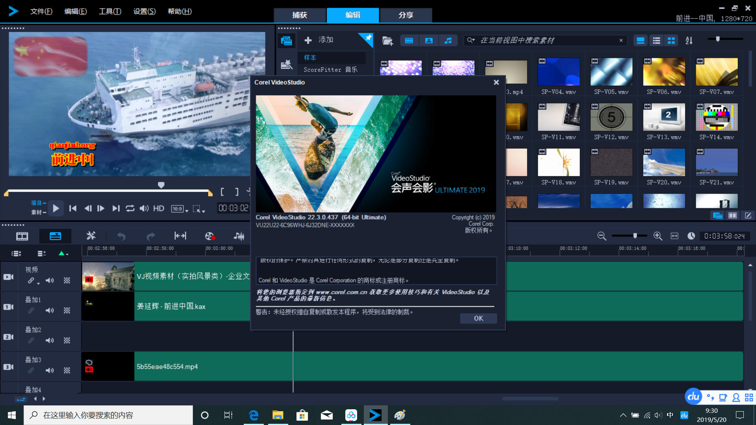The height and width of the screenshot is (425, 756).
Task: Add track icon in timeline header
Action: pyautogui.click(x=42, y=254)
